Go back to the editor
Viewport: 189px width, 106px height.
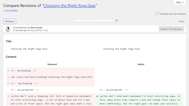[11, 10]
